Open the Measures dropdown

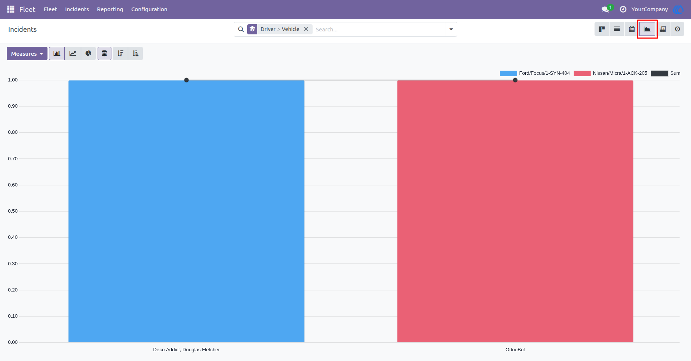pos(27,53)
